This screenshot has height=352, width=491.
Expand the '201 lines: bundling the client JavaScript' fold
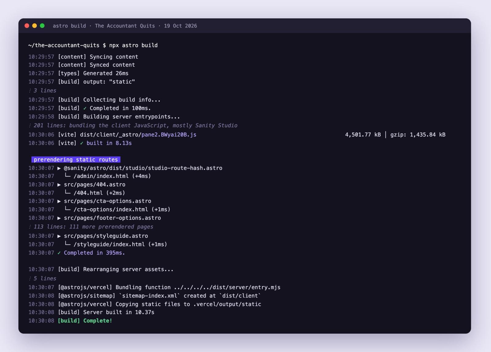coord(133,126)
